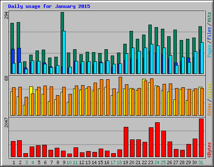This screenshot has height=167, width=214.
Task: Click the orange visits bar for day 3
Action: pos(26,106)
